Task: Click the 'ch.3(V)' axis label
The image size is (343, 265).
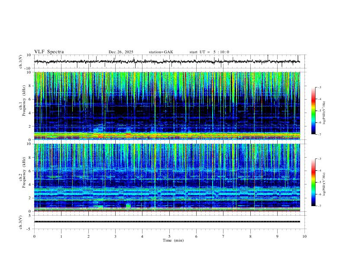Action: click(21, 222)
